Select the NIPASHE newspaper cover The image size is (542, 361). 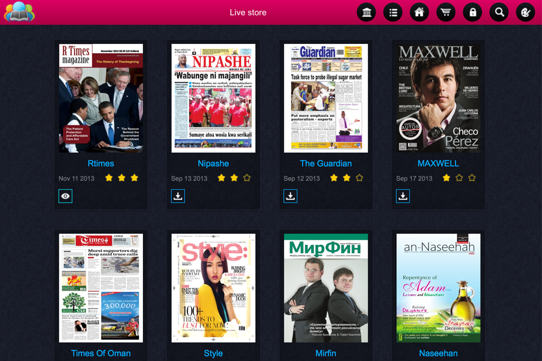point(213,98)
